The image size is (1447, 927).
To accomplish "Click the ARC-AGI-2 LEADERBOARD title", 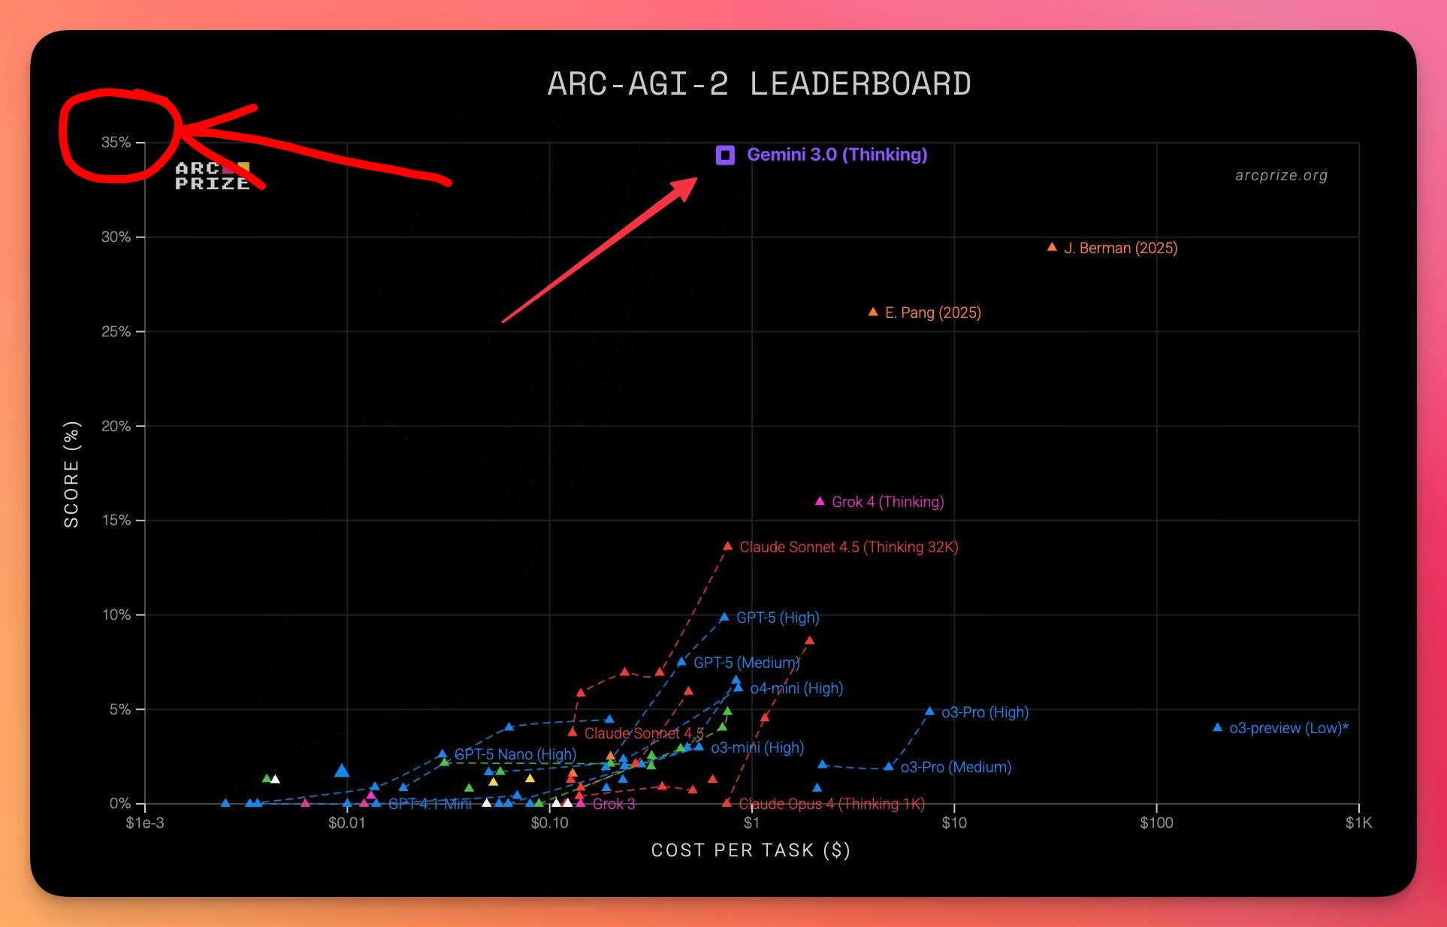I will 759,83.
